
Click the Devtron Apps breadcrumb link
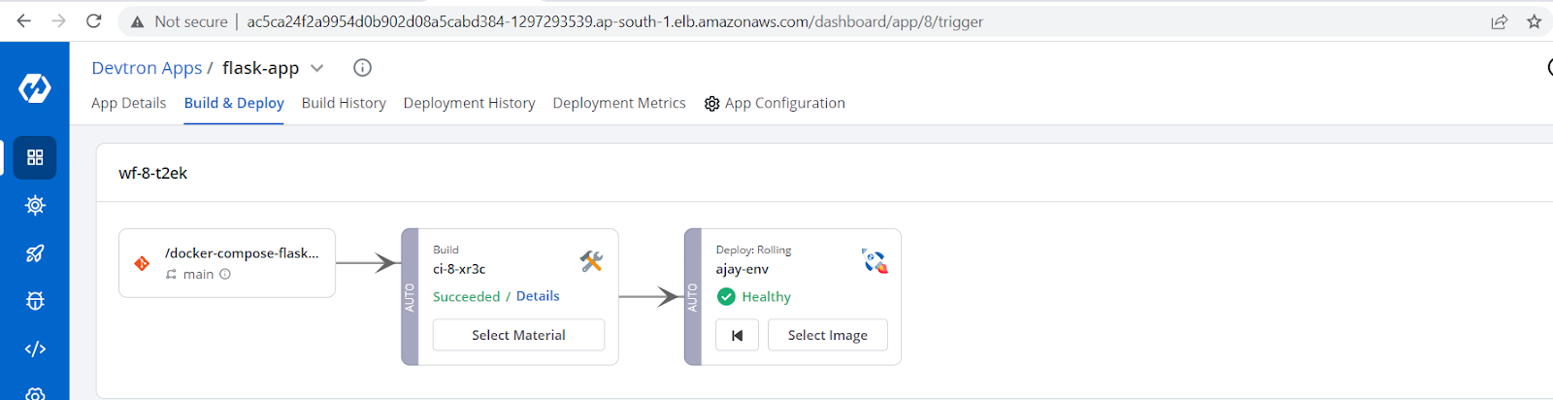pyautogui.click(x=147, y=68)
